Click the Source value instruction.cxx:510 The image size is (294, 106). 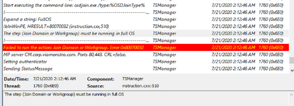point(140,86)
